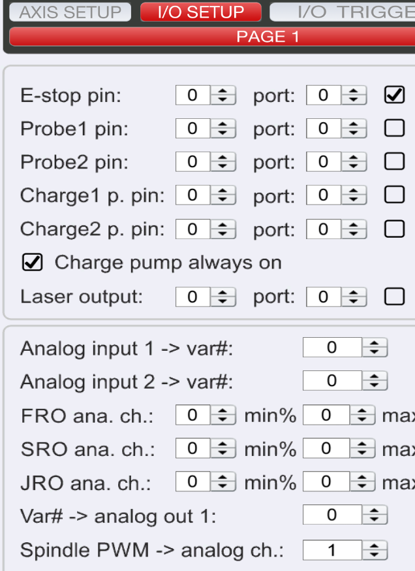Select the PAGE 1 button
This screenshot has width=415, height=571.
pyautogui.click(x=207, y=37)
